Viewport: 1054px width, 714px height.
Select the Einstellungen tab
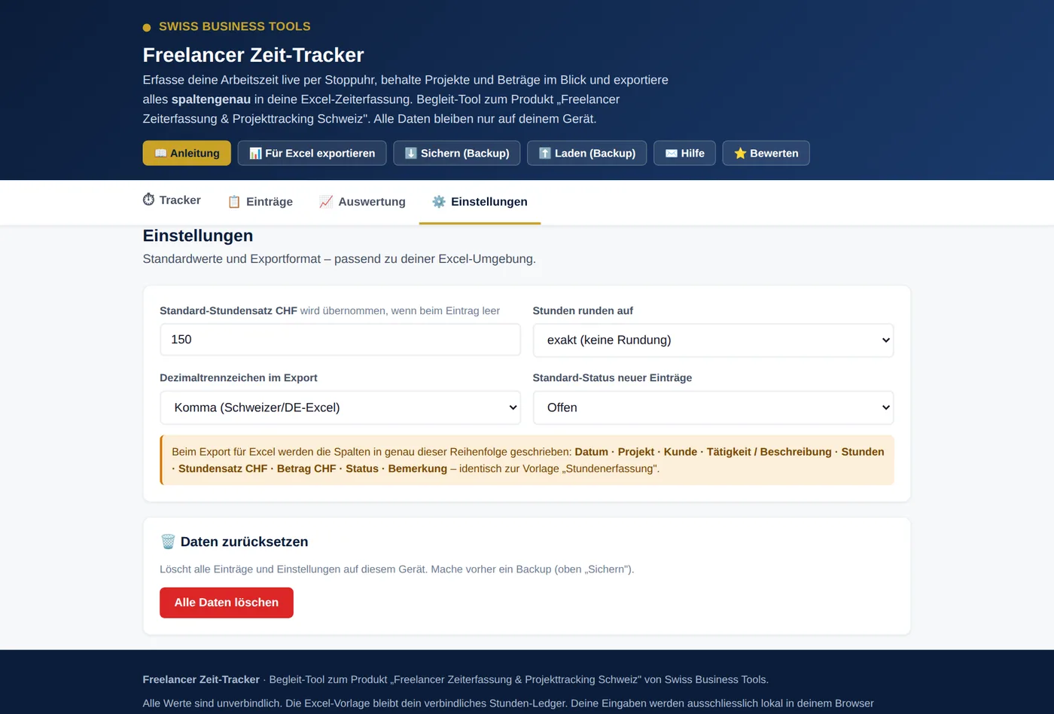[480, 202]
